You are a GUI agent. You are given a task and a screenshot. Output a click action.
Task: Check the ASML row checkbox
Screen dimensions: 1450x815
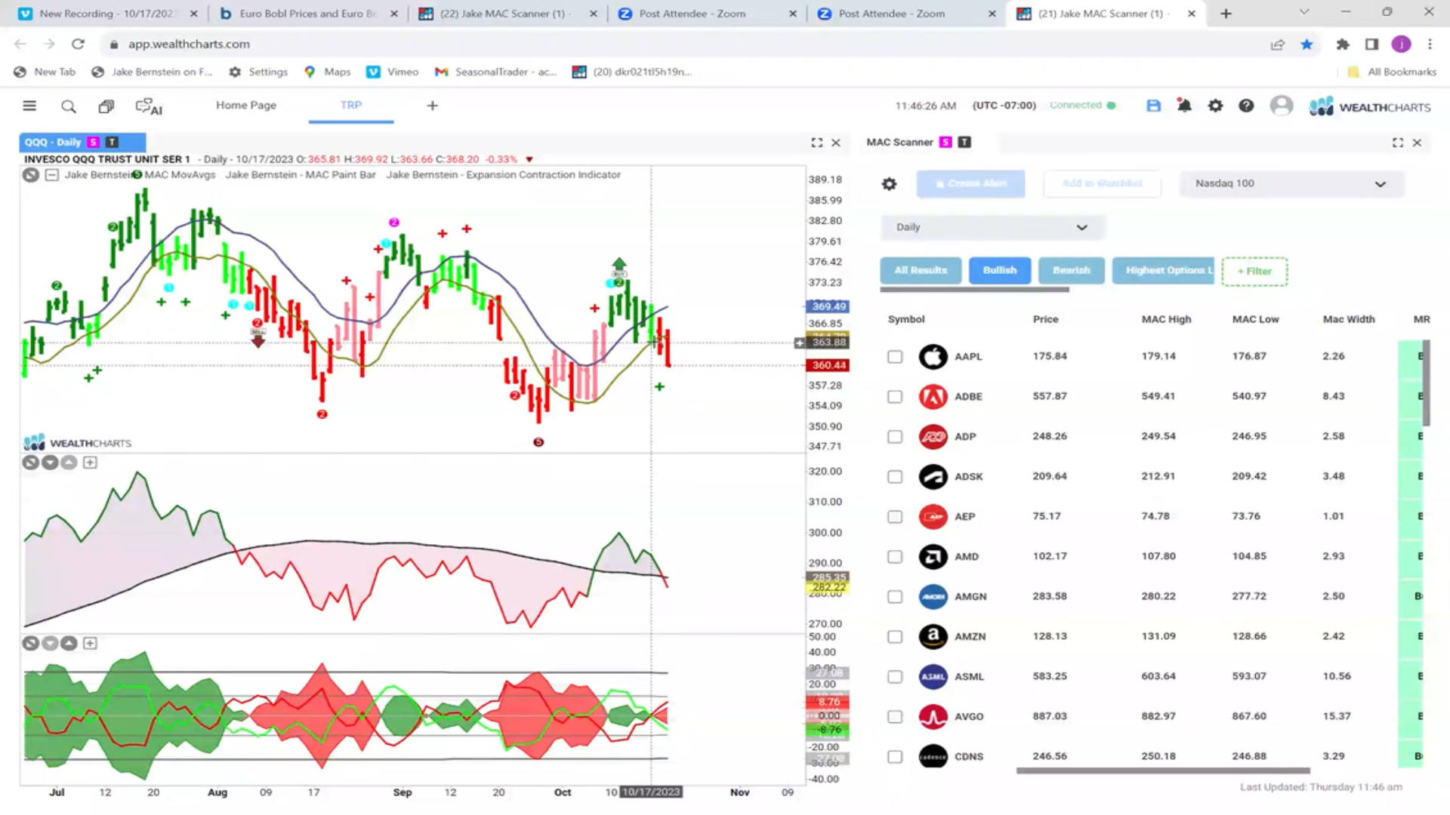pos(895,677)
